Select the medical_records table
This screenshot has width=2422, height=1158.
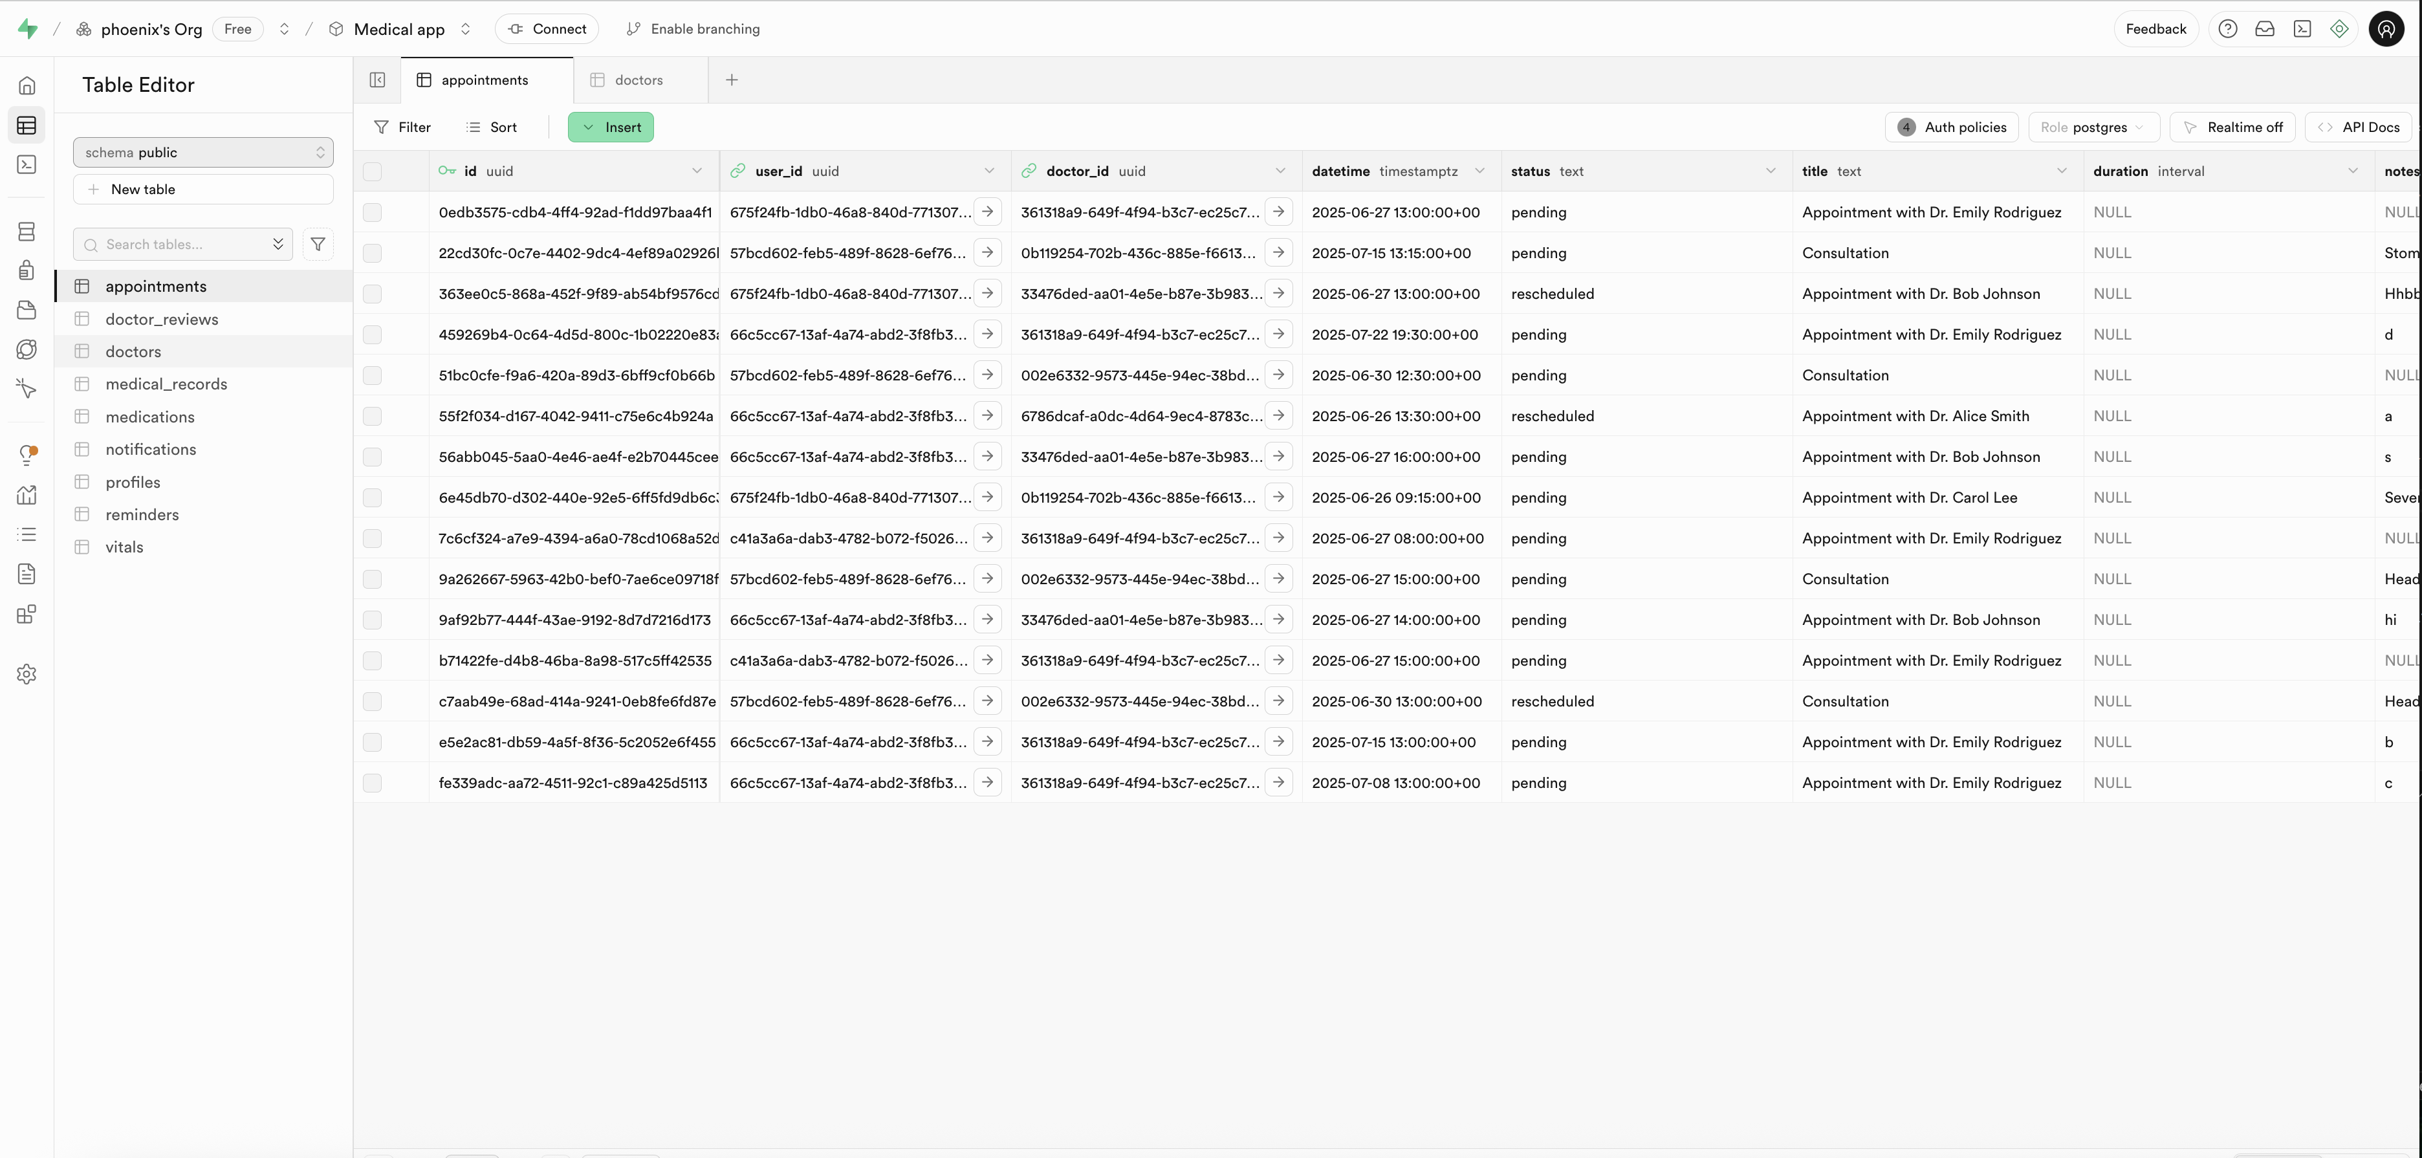[166, 384]
